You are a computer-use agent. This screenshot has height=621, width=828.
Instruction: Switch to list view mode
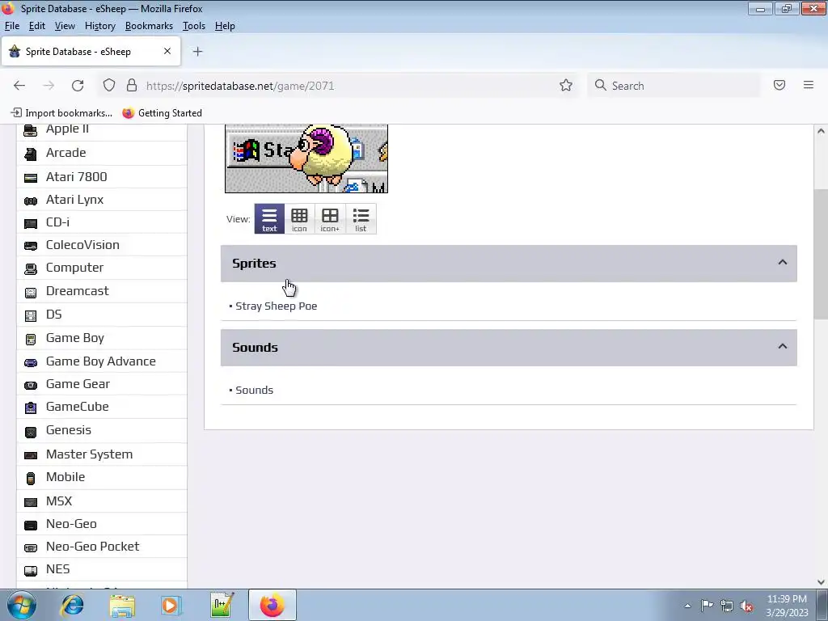click(x=361, y=218)
